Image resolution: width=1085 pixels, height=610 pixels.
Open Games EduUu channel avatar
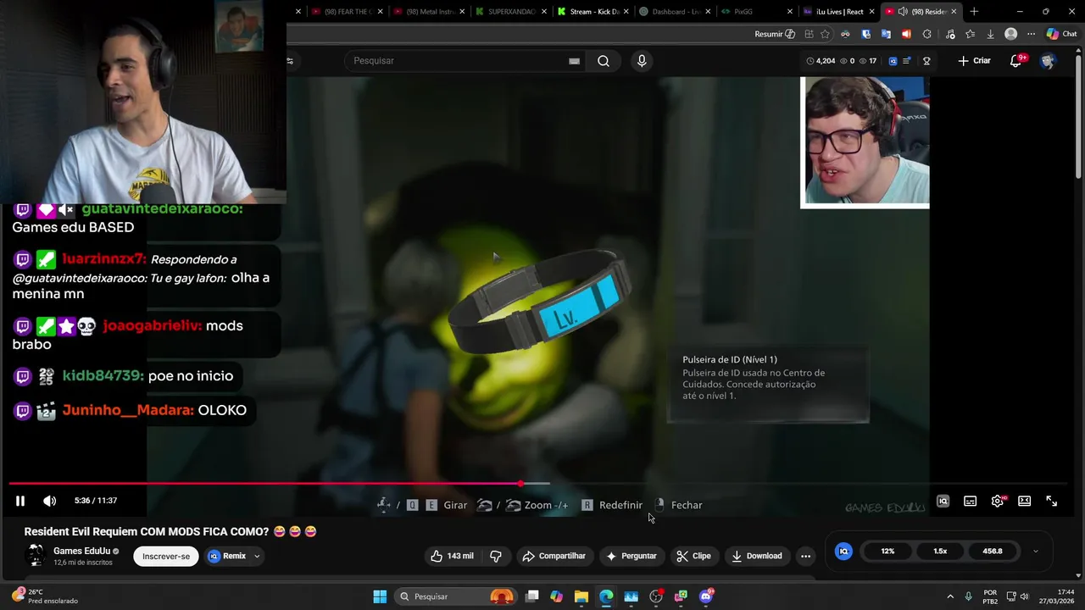pos(36,556)
